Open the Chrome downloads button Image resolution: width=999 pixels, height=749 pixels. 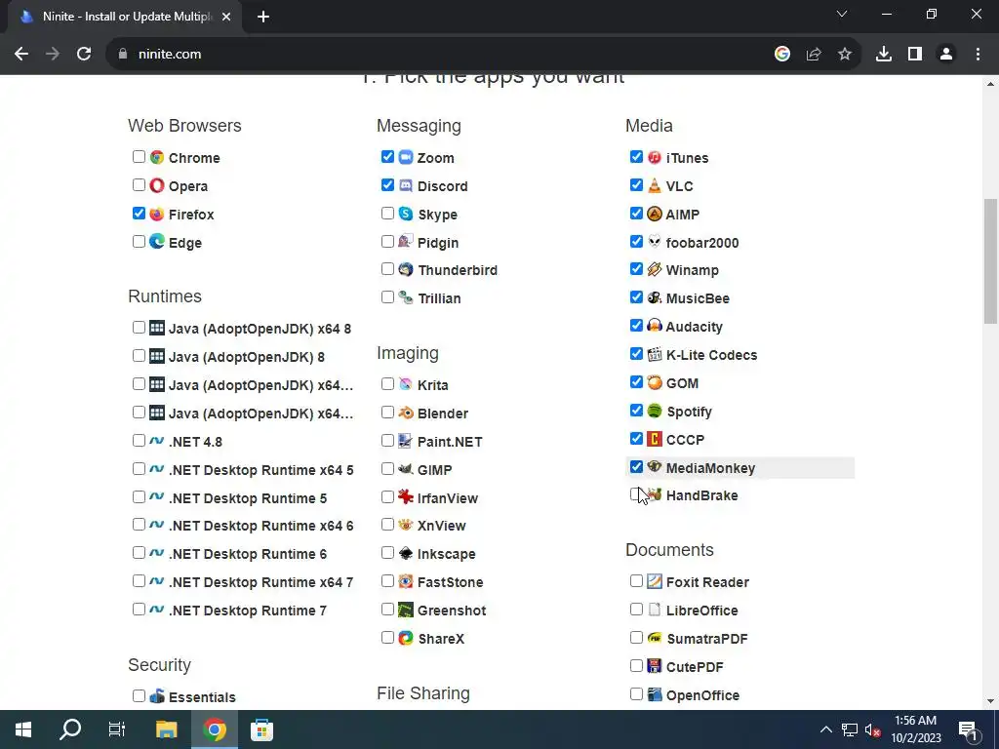pyautogui.click(x=884, y=55)
